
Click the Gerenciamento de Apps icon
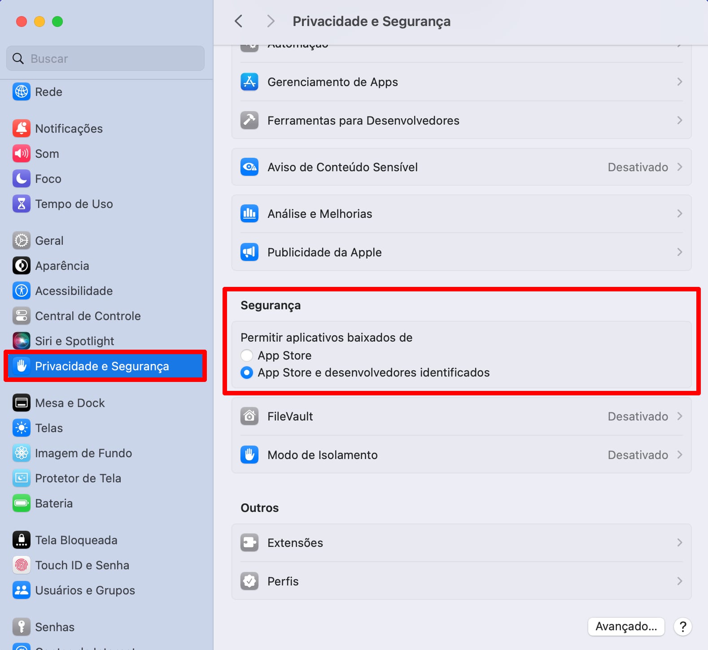pos(249,82)
